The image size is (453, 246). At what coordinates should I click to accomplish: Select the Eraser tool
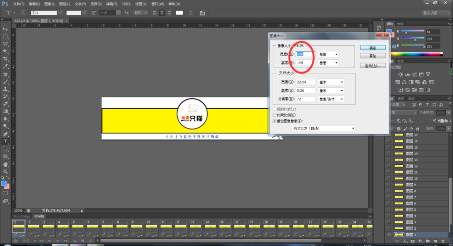click(x=5, y=104)
